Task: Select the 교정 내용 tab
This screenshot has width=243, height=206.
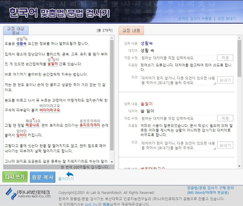Action: tap(131, 30)
